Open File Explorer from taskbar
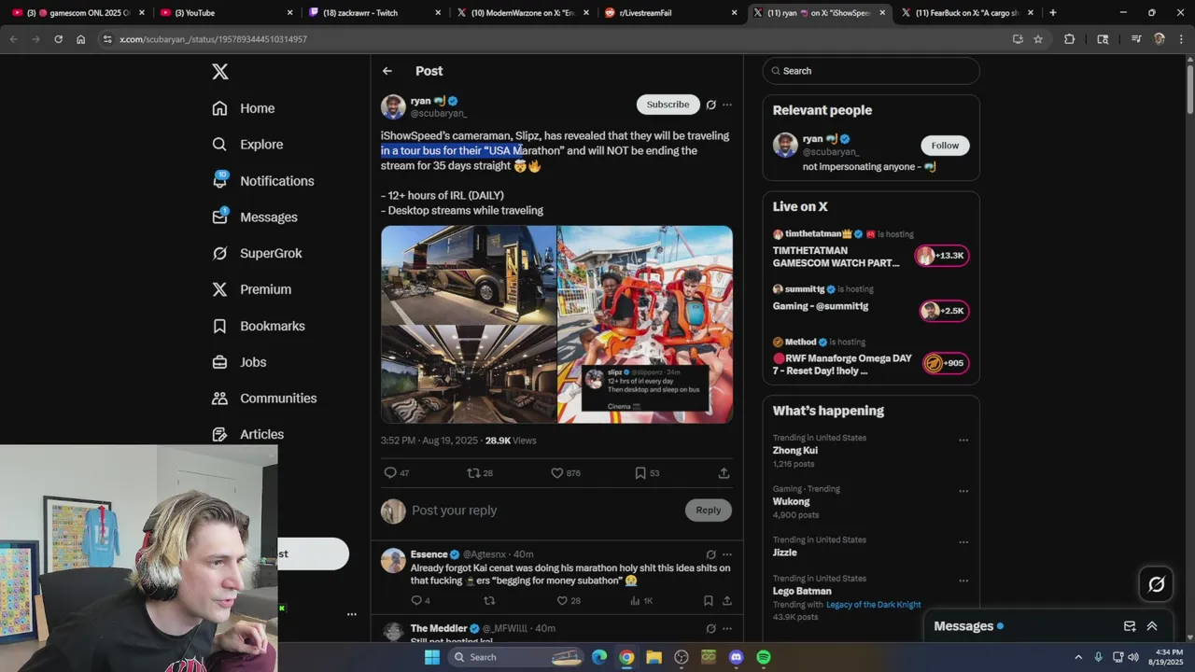The image size is (1195, 672). [654, 657]
